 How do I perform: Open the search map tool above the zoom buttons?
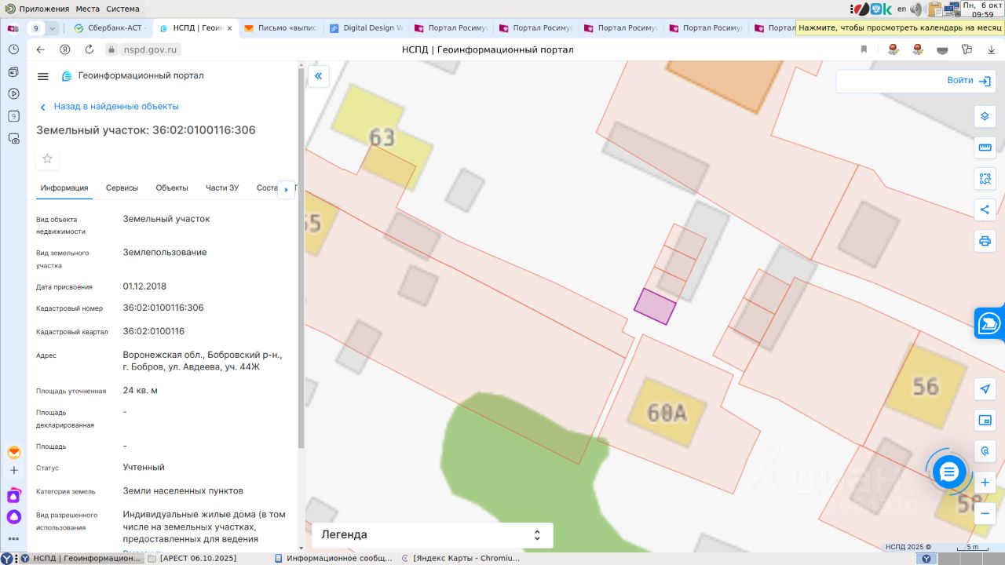tap(985, 451)
